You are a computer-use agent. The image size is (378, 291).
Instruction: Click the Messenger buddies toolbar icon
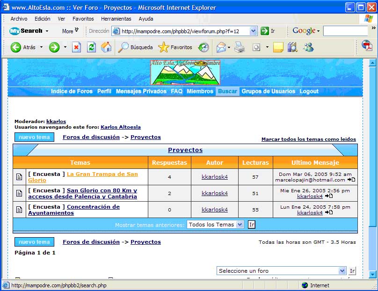(308, 47)
